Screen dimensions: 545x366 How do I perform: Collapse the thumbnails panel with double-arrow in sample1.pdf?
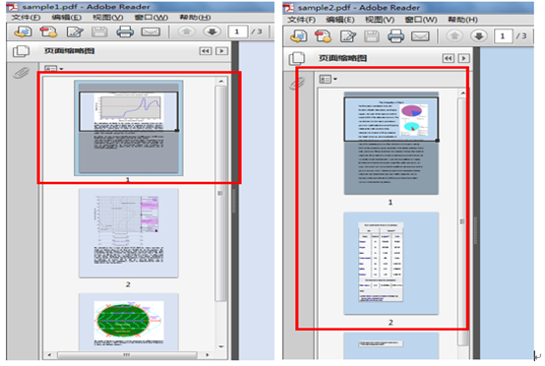205,51
